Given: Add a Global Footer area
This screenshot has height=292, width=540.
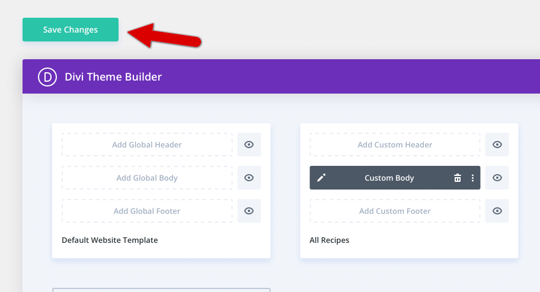Looking at the screenshot, I should 147,211.
